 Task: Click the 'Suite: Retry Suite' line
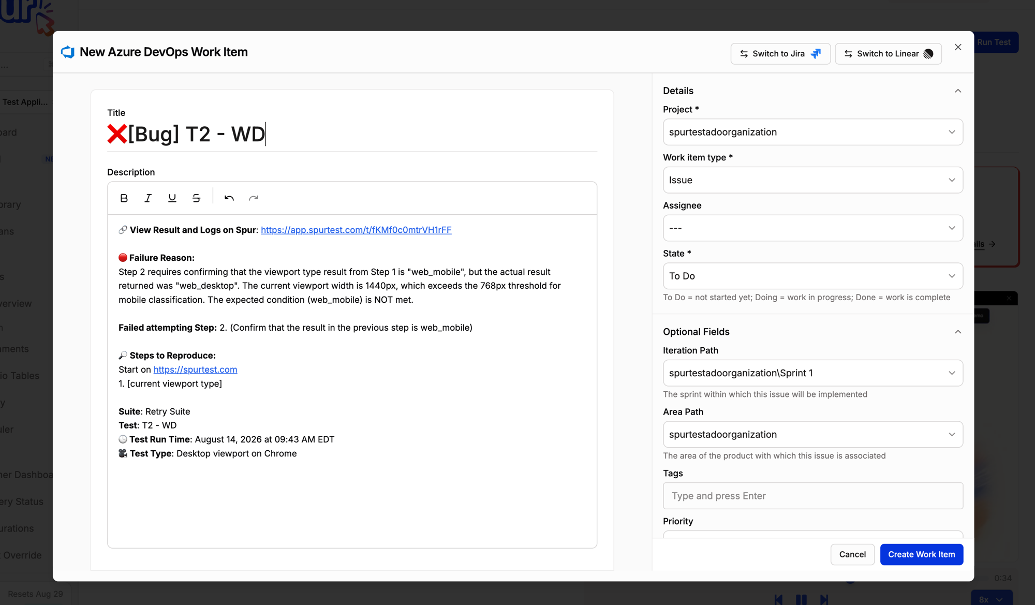(154, 411)
